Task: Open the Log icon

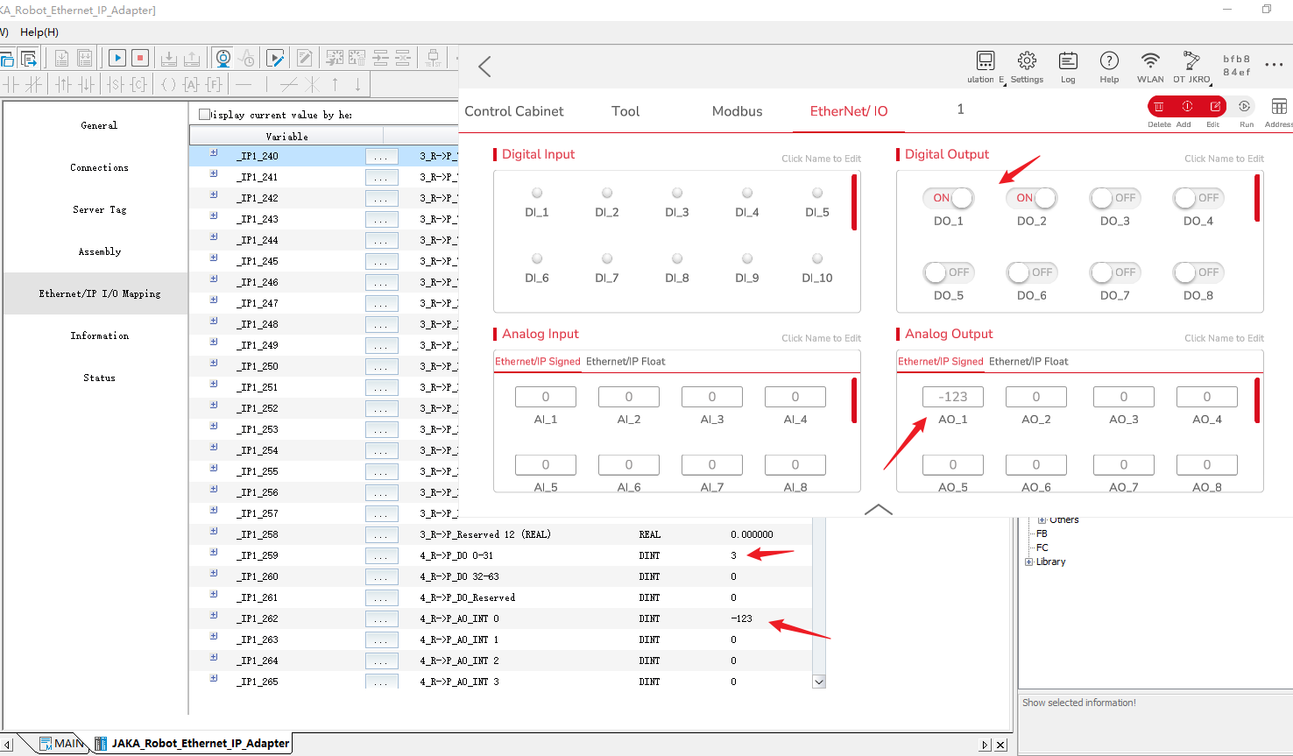Action: [1068, 61]
